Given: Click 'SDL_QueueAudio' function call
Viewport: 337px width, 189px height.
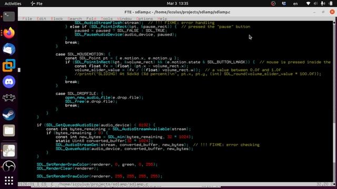Looking at the screenshot, I should coord(72,149).
